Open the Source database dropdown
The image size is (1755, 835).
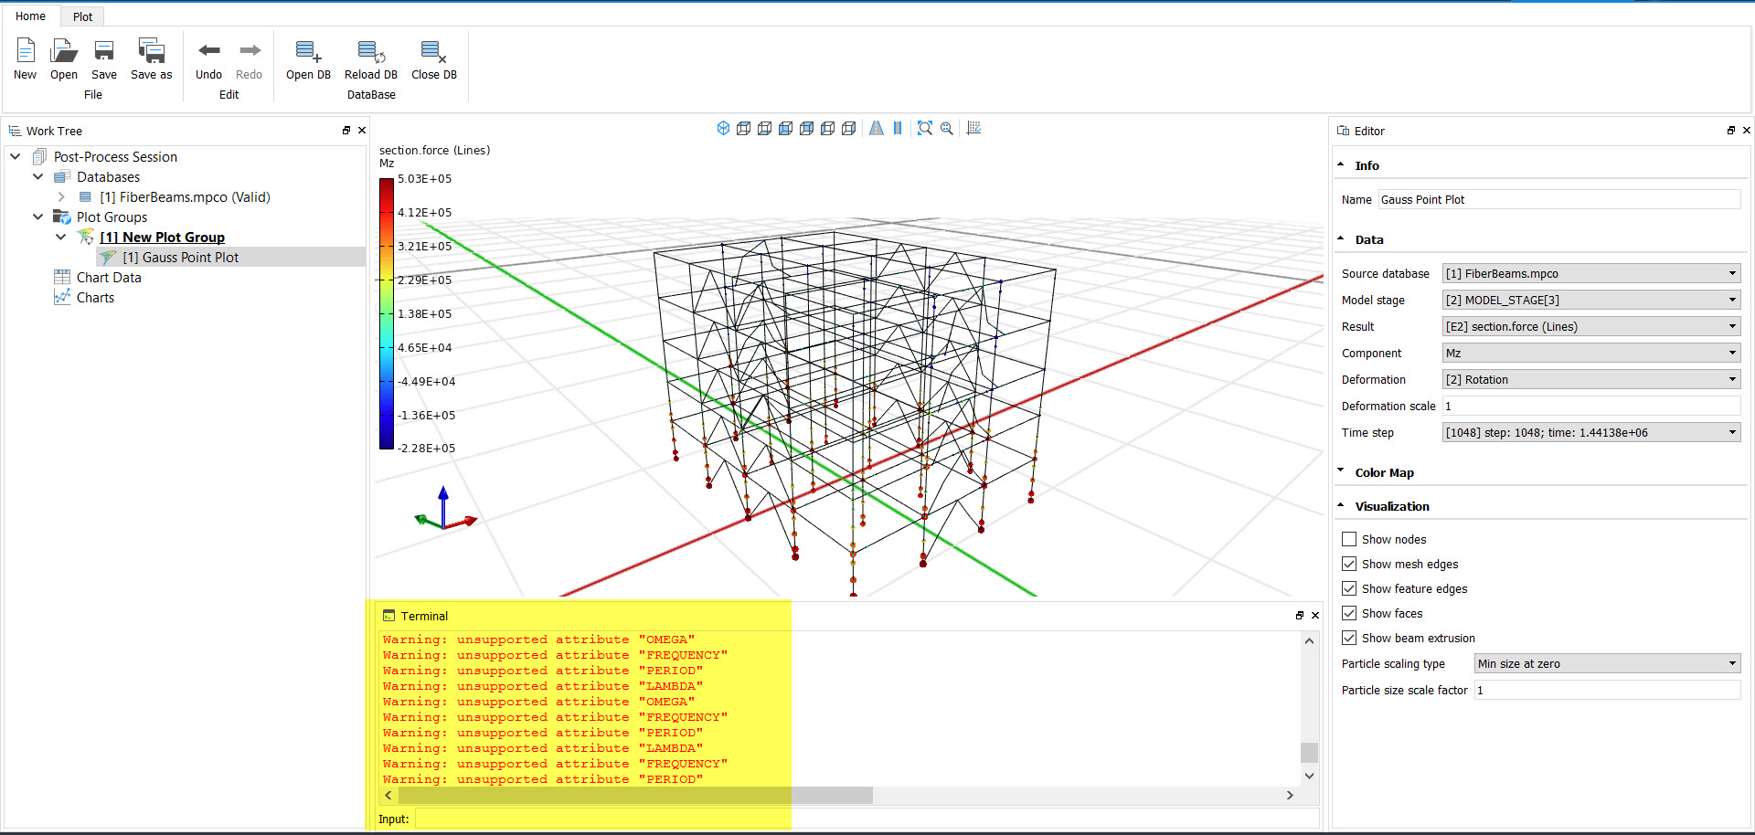(1591, 273)
